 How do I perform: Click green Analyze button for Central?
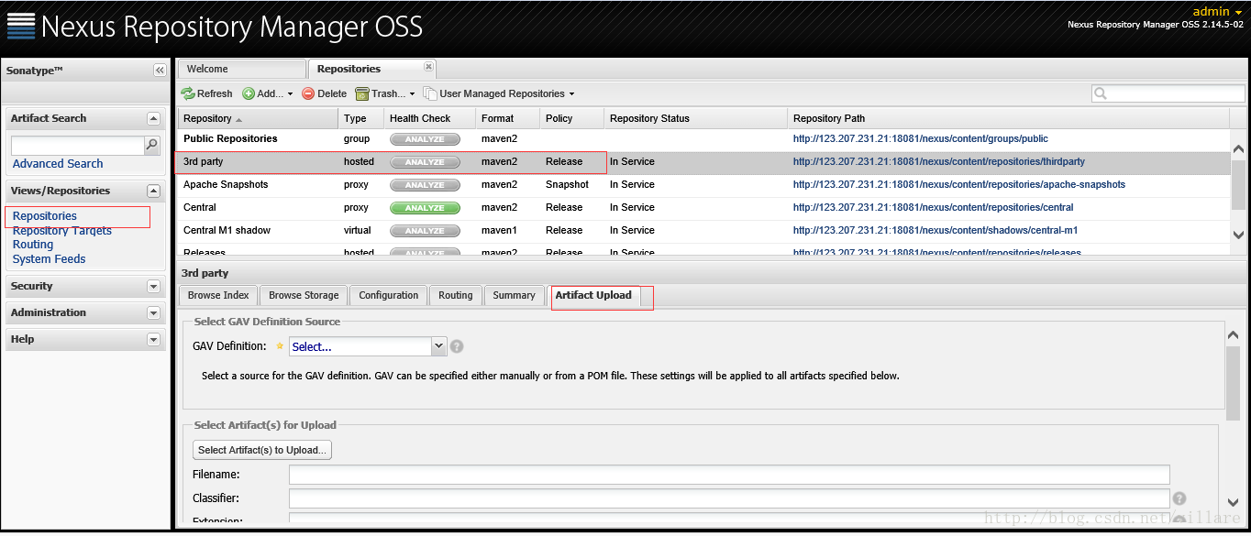425,208
